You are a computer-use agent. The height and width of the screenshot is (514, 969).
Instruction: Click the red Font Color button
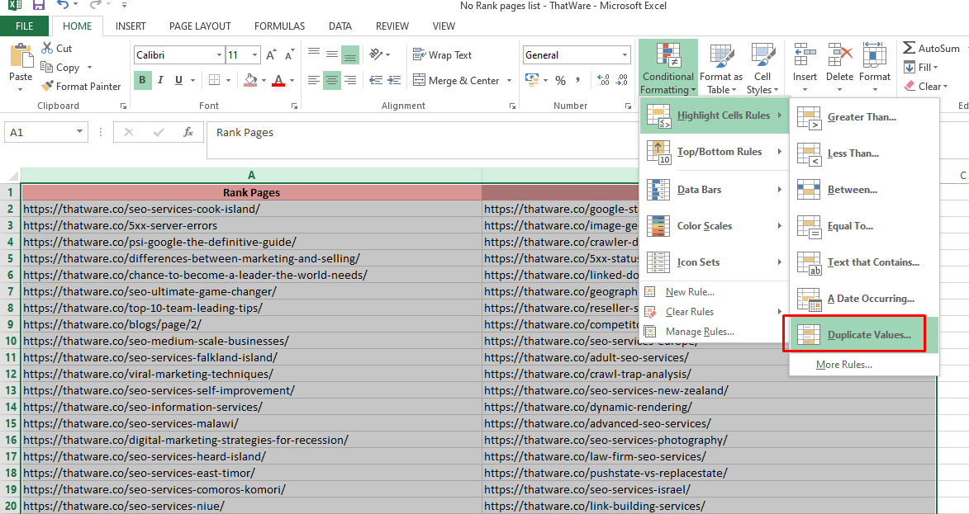[x=278, y=80]
